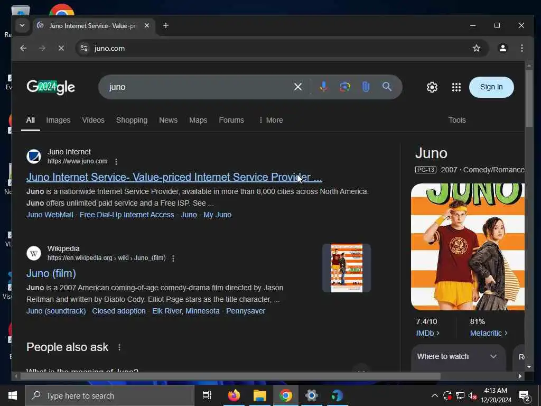Switch to the Videos tab
541x406 pixels.
click(93, 120)
